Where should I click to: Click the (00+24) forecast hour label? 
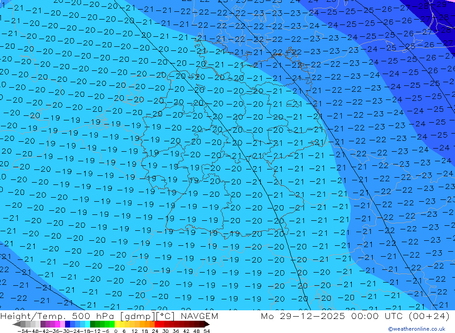(429, 316)
